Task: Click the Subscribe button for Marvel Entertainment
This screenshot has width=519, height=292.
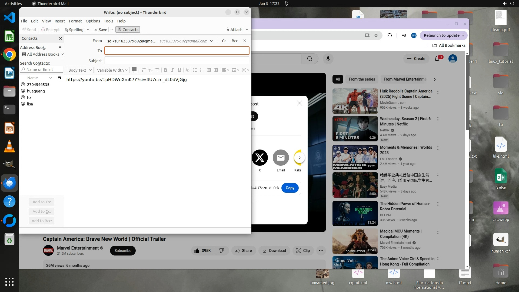Action: (x=123, y=251)
